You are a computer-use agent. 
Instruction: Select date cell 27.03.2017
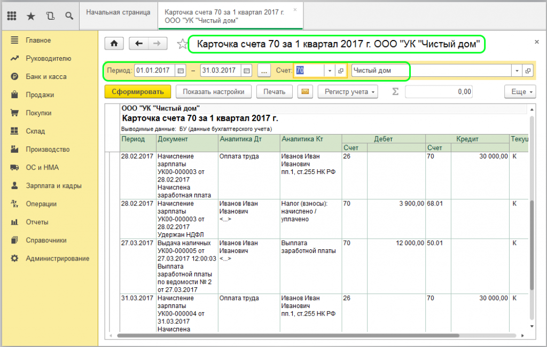138,266
